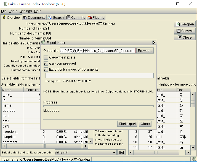Open the value decoder dropdown
The height and width of the screenshot is (162, 197).
[114, 153]
